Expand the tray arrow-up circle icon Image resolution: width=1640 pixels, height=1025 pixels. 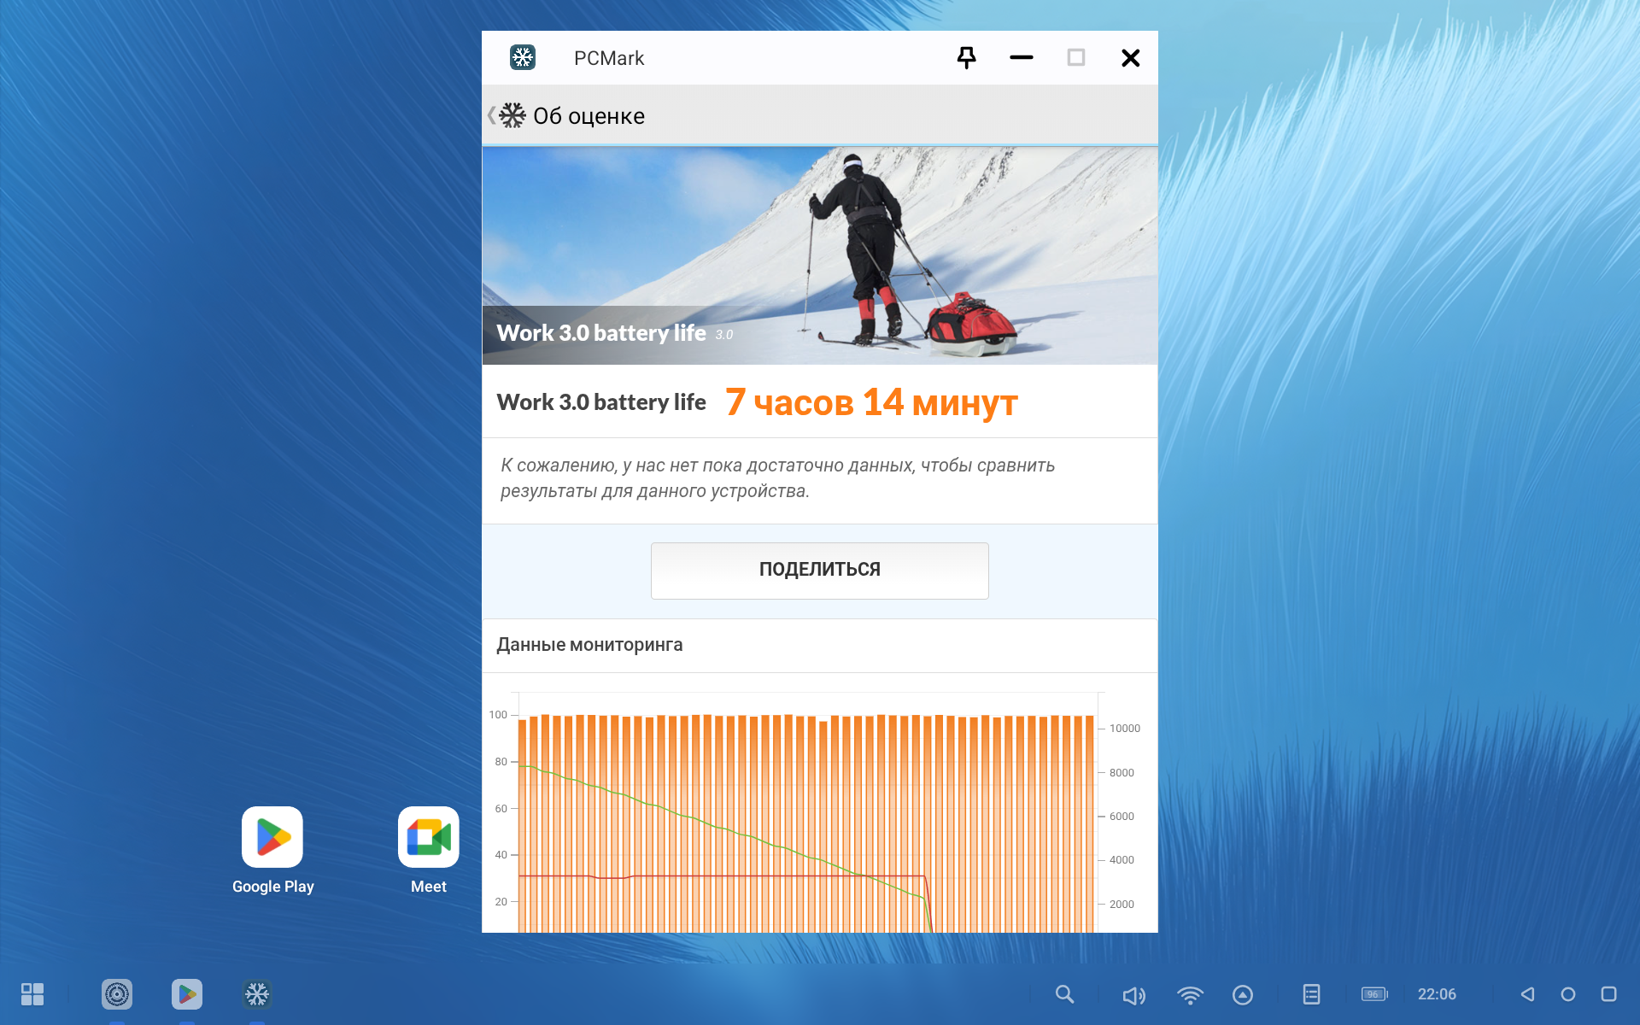[1243, 995]
